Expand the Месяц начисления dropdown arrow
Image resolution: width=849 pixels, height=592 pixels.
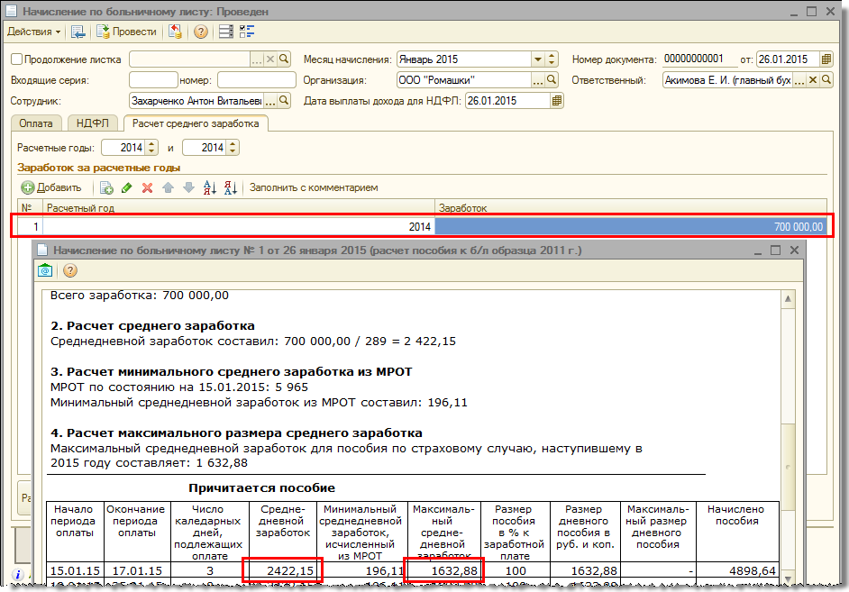click(x=538, y=59)
